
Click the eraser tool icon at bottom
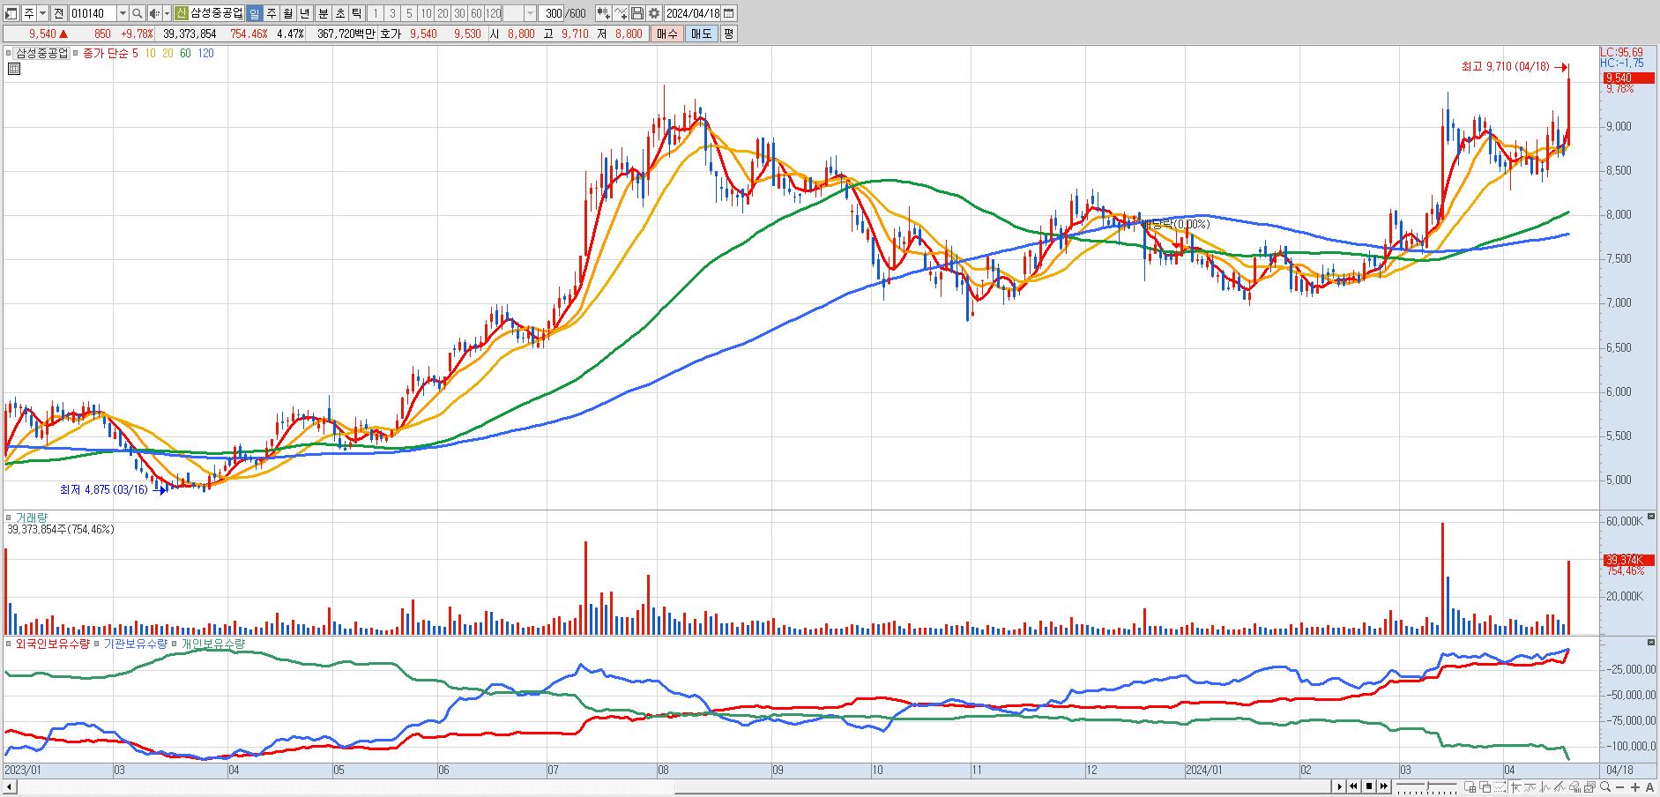tap(1574, 786)
